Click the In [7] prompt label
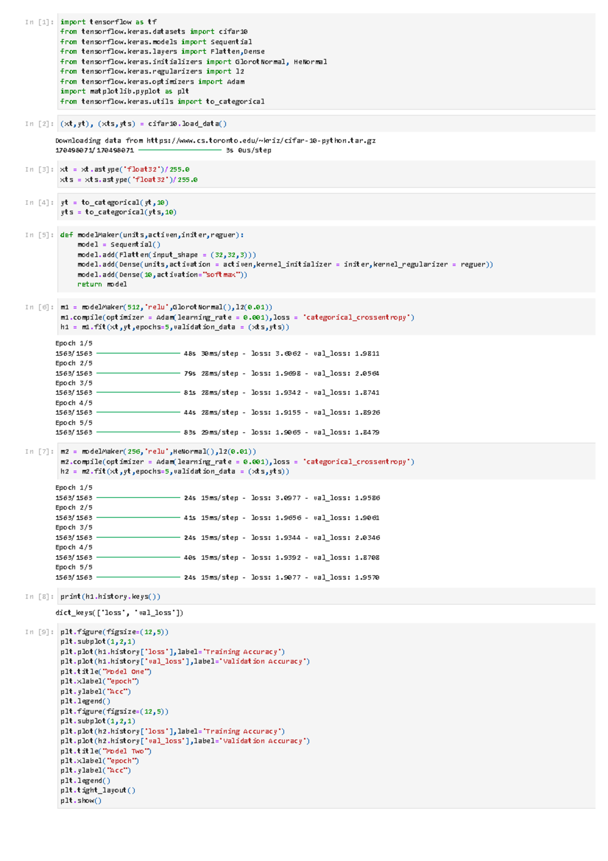608x861 pixels. point(39,452)
